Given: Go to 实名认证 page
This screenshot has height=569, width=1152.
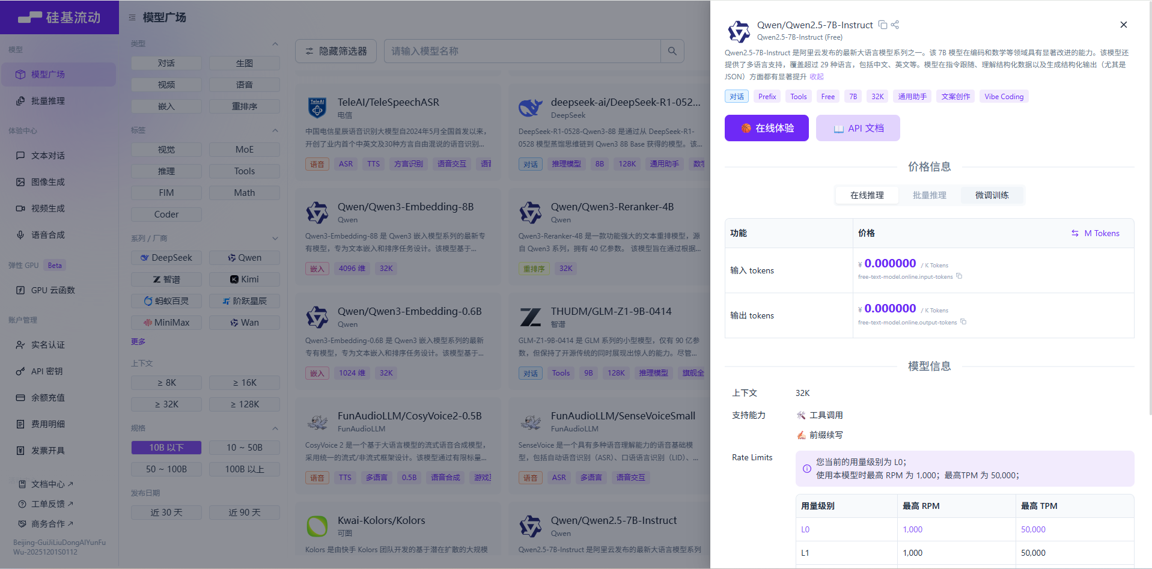Looking at the screenshot, I should pos(58,345).
